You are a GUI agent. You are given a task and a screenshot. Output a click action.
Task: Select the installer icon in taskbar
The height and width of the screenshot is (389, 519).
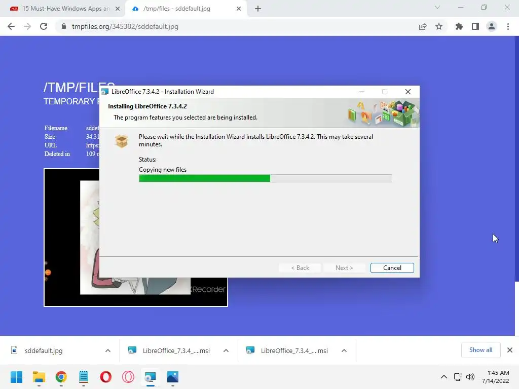click(150, 377)
